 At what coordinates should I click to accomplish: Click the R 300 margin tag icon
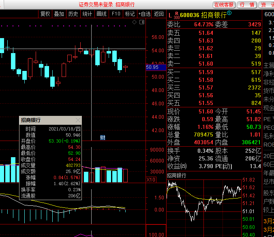(x=177, y=15)
